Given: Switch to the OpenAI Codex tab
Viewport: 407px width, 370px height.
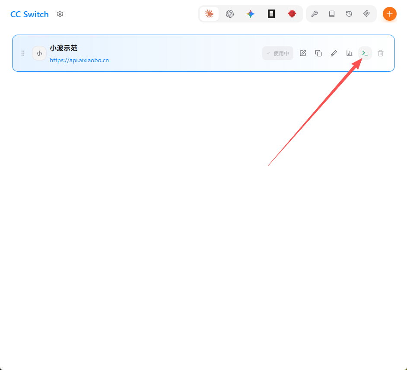Looking at the screenshot, I should coord(230,14).
